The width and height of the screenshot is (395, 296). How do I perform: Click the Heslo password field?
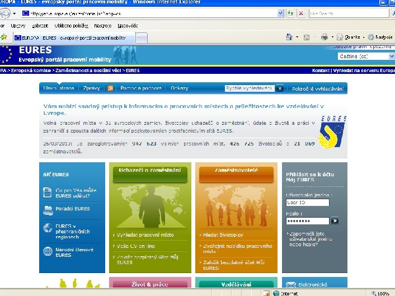coord(308,221)
